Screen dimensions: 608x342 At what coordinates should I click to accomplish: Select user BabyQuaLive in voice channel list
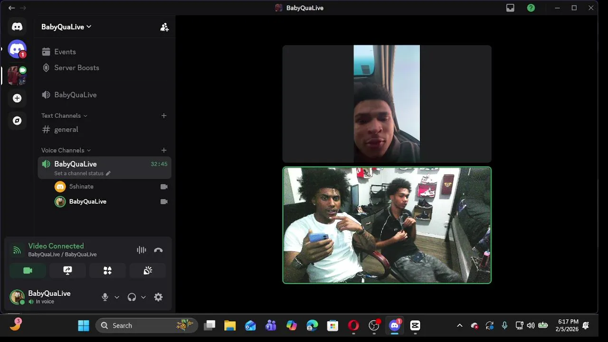point(87,201)
